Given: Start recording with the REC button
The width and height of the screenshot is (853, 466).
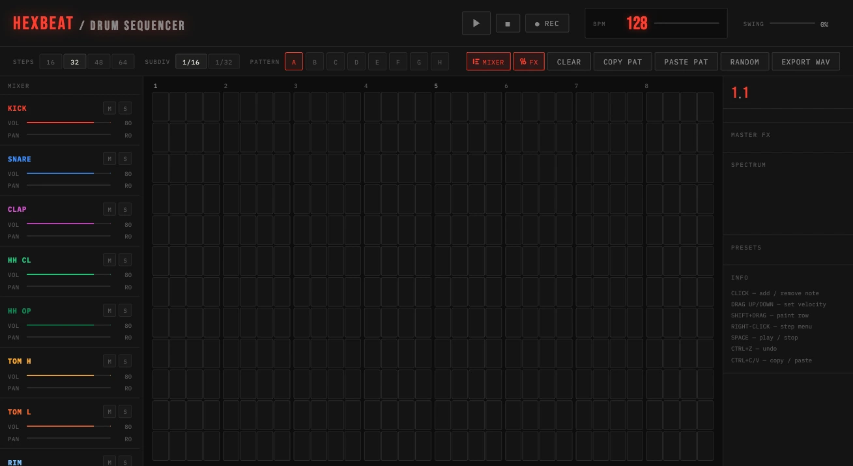Looking at the screenshot, I should pyautogui.click(x=547, y=23).
